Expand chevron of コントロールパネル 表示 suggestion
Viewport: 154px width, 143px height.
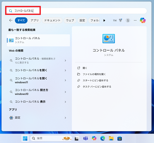coord(65,102)
